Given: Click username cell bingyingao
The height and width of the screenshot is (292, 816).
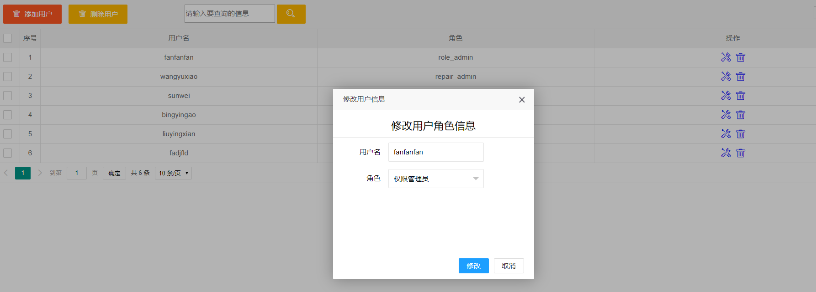Looking at the screenshot, I should pos(179,115).
